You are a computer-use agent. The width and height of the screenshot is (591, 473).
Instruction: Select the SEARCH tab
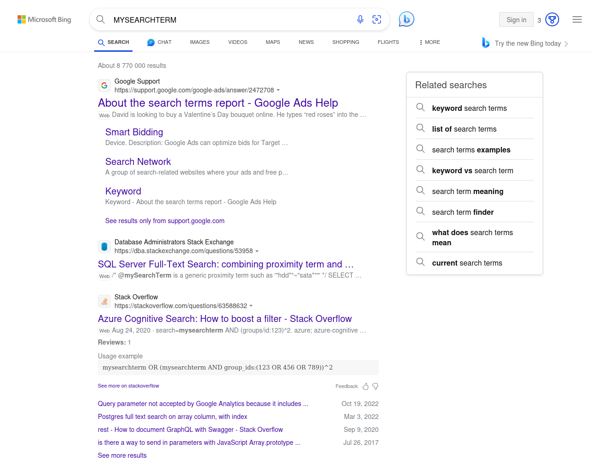click(114, 42)
